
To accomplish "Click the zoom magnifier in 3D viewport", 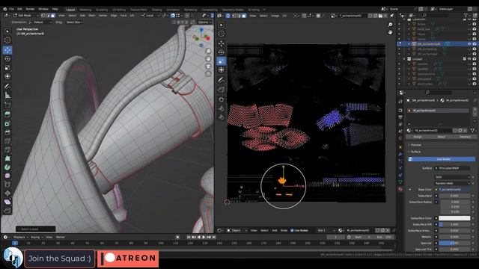I will 208,52.
